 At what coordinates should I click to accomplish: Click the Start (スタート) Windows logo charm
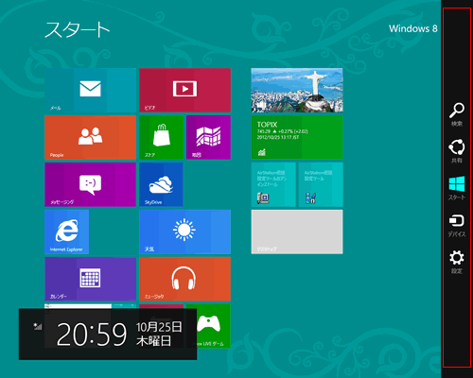[457, 188]
